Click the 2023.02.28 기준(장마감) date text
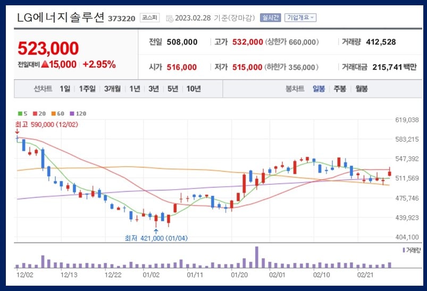Viewport: 427px width, 291px height. click(215, 18)
